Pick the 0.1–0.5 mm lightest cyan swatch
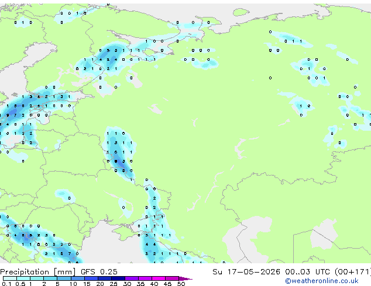This screenshot has width=371, height=286. coord(10,278)
